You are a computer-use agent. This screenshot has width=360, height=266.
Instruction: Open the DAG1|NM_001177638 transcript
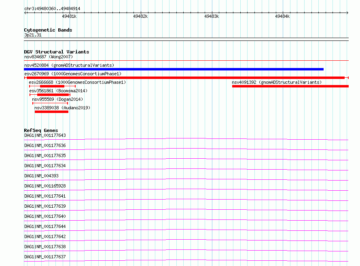[x=45, y=247]
